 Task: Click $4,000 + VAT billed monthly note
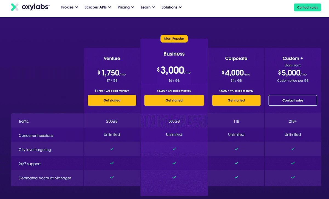[x=236, y=91]
